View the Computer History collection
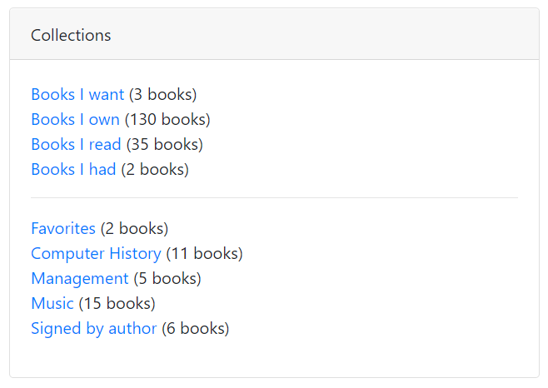Image resolution: width=548 pixels, height=388 pixels. pos(96,253)
